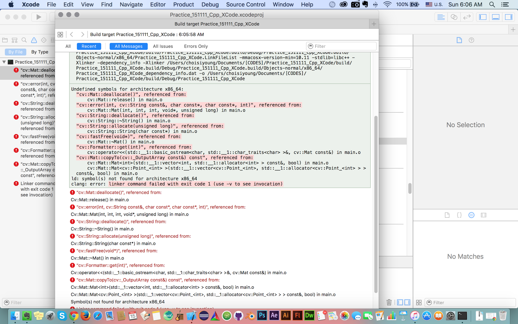Viewport: 518px width, 324px height.
Task: Select the All Issues filter
Action: coord(163,46)
